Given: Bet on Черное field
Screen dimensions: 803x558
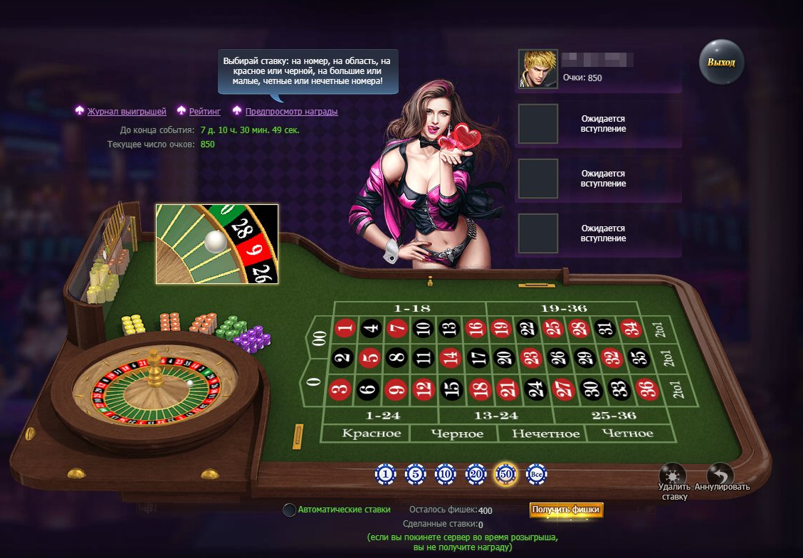Looking at the screenshot, I should tap(457, 433).
